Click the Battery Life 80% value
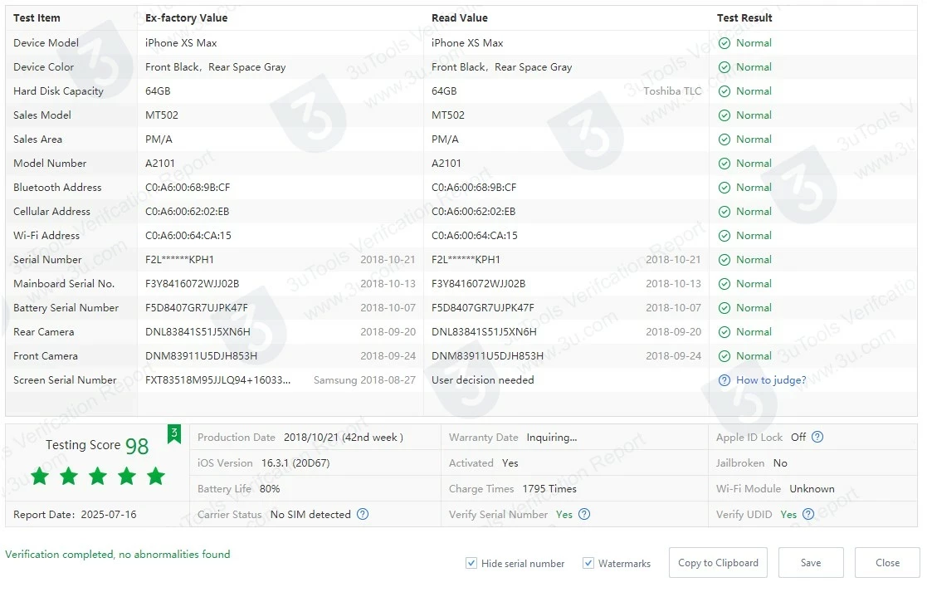 [270, 488]
